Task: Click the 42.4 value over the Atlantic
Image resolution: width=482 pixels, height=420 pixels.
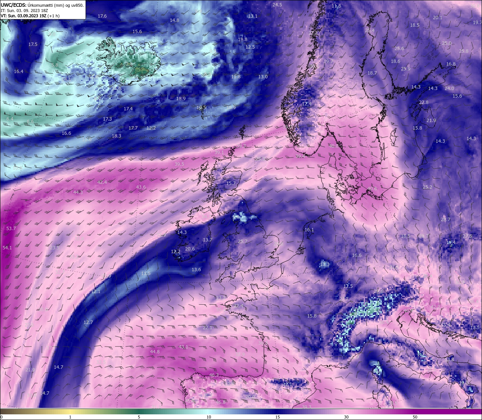Action: (x=102, y=182)
